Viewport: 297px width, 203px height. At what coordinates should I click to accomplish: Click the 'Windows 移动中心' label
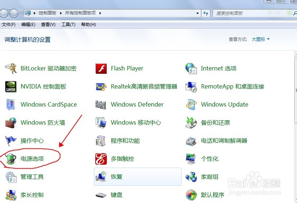(x=136, y=123)
